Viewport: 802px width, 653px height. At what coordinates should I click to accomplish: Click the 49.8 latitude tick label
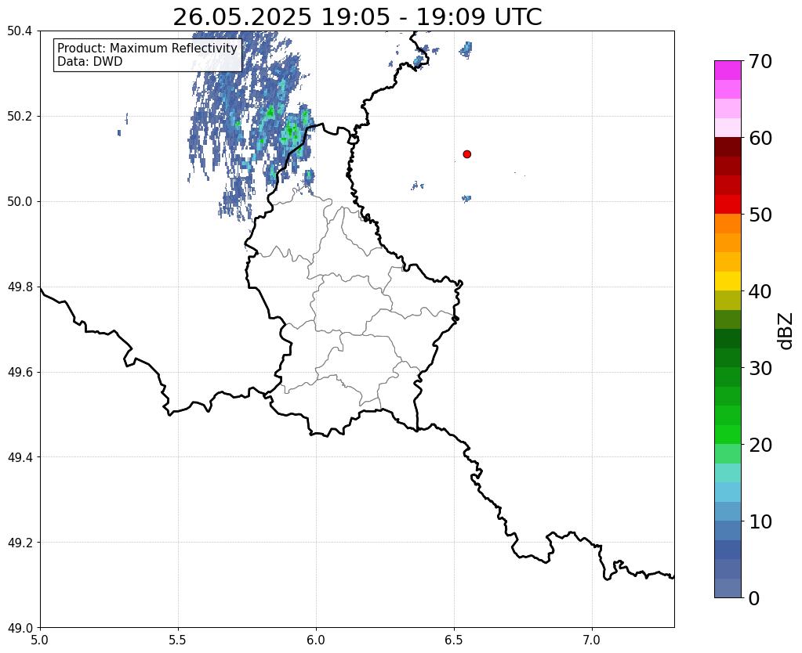20,287
